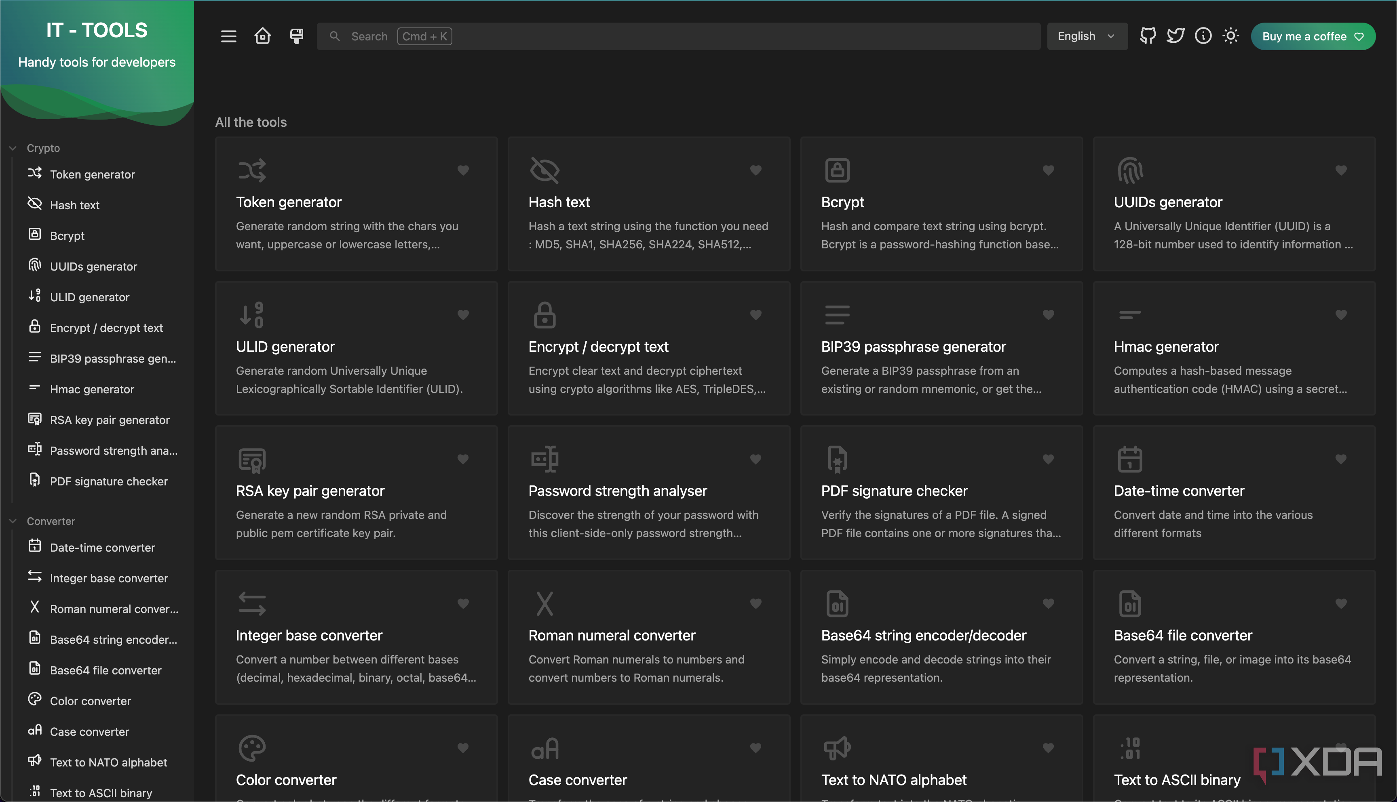Open the Twitter profile icon
Viewport: 1397px width, 802px height.
1175,36
